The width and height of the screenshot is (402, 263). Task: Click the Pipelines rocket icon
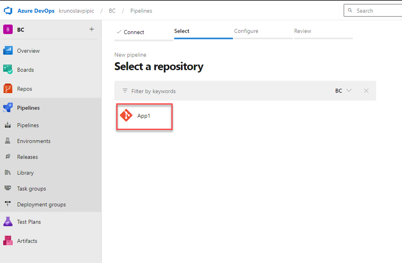8,108
